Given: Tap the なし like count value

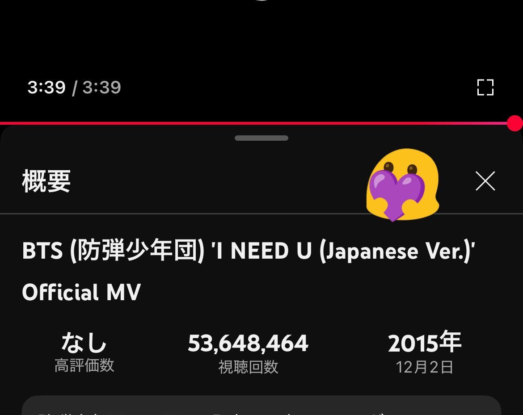Looking at the screenshot, I should pyautogui.click(x=84, y=342).
